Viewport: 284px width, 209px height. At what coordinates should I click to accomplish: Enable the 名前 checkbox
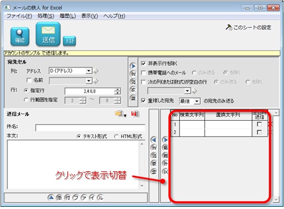pyautogui.click(x=29, y=80)
